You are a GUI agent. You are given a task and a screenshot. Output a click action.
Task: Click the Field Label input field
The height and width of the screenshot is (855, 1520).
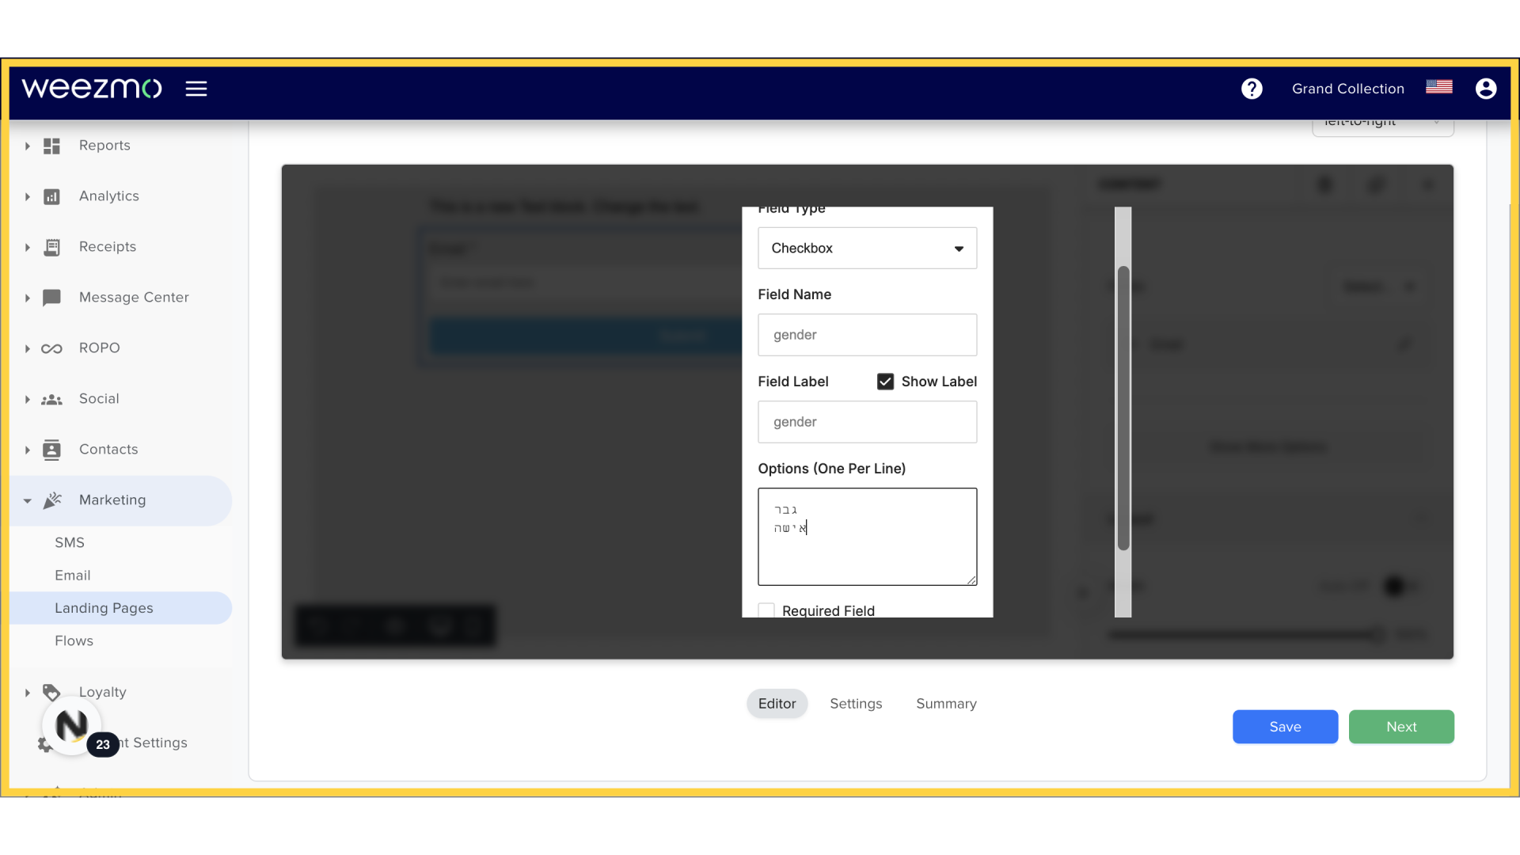click(x=867, y=422)
